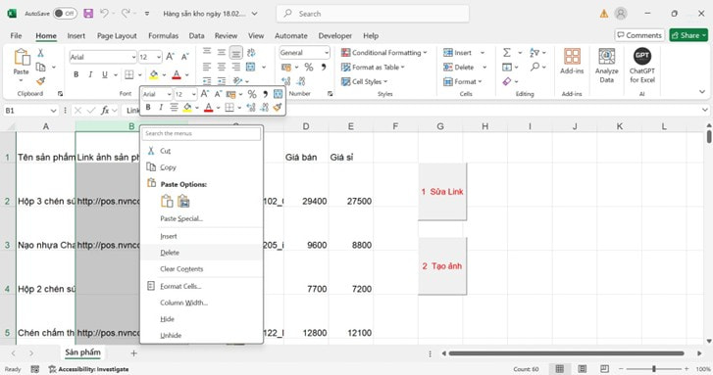This screenshot has height=375, width=713.
Task: Click the Clear eraser icon
Action: point(507,81)
